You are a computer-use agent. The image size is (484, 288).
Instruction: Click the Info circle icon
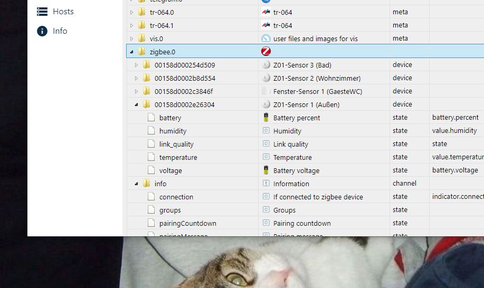[x=42, y=31]
